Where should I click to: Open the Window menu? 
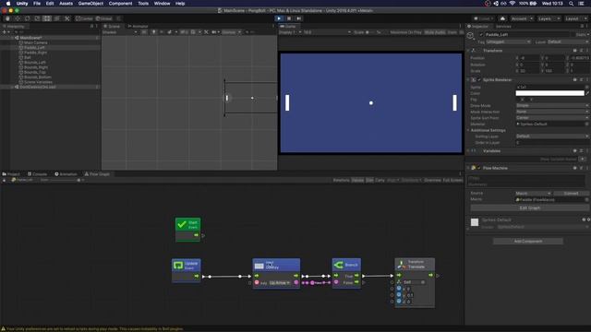tap(162, 4)
